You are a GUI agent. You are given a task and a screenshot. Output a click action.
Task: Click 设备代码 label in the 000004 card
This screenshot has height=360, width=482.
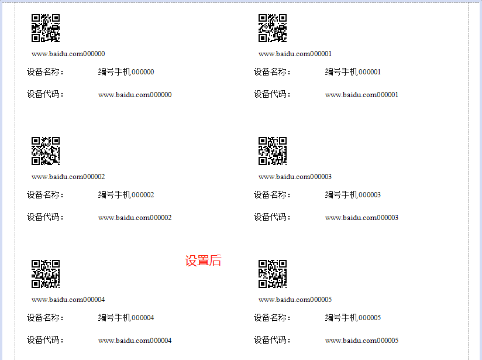[45, 340]
